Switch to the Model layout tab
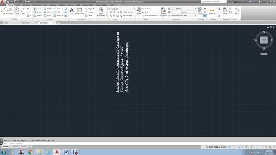 click(x=6, y=146)
